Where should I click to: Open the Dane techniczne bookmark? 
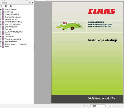click(x=11, y=19)
